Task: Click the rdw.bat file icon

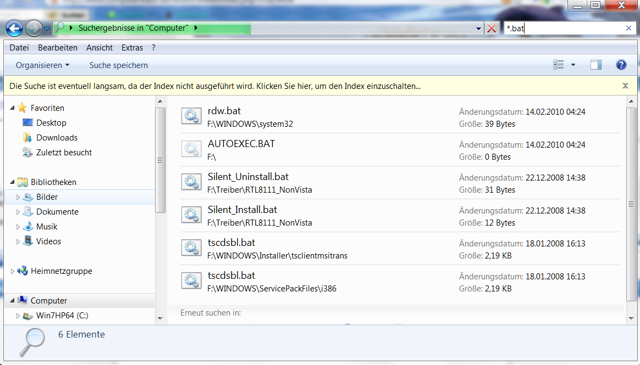Action: (x=191, y=116)
